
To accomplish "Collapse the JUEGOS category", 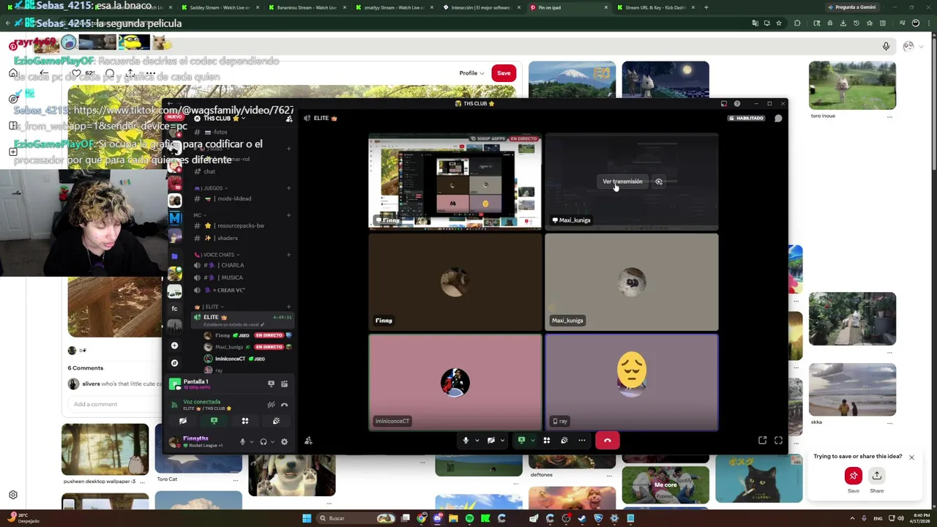I will tap(209, 188).
